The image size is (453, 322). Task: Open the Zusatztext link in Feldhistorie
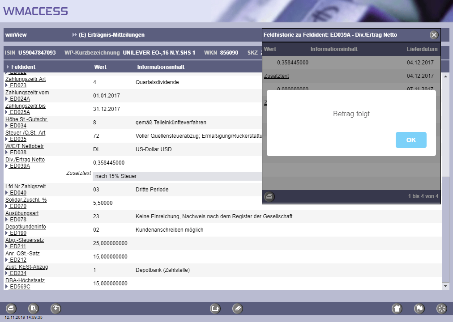tap(277, 76)
